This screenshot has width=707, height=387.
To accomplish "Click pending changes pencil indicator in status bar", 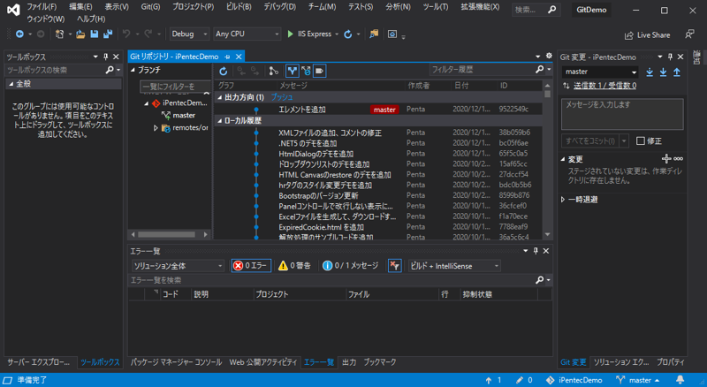I will click(x=524, y=380).
